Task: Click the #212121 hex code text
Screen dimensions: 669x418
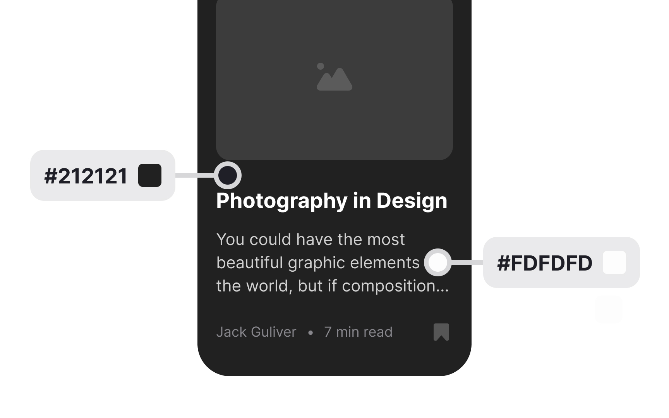Action: coord(86,176)
